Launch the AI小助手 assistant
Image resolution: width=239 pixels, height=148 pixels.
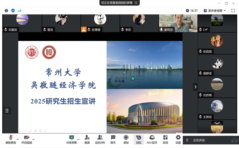(x=152, y=139)
